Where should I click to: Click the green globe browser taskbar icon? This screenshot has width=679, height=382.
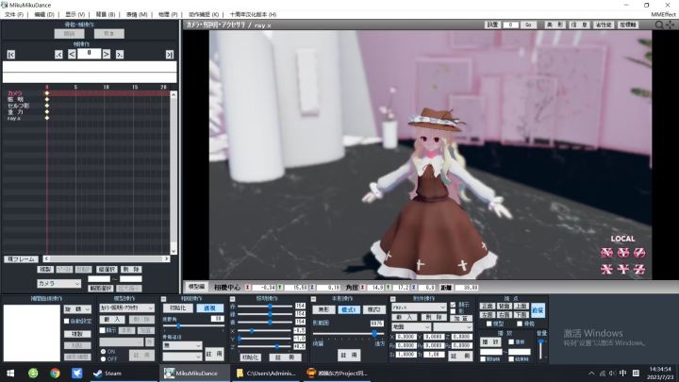[x=33, y=373]
